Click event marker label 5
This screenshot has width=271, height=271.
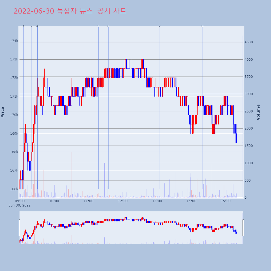coord(98,26)
